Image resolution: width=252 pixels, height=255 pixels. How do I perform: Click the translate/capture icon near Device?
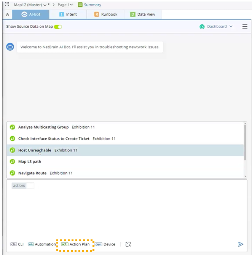point(128,244)
